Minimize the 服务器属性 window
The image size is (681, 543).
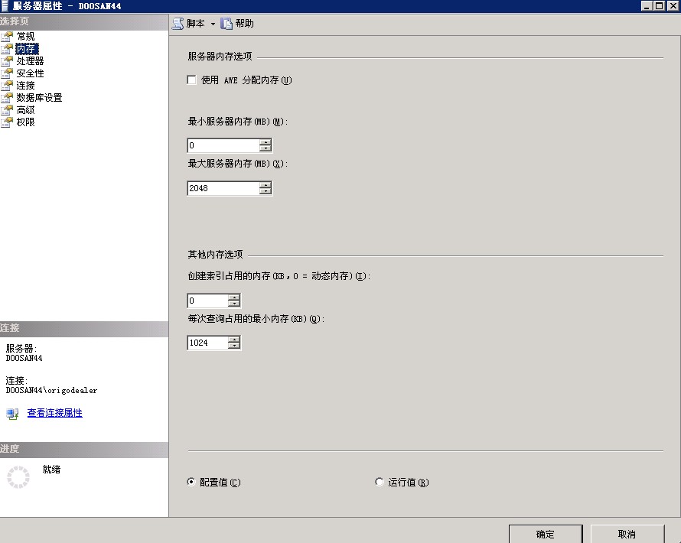coord(647,5)
